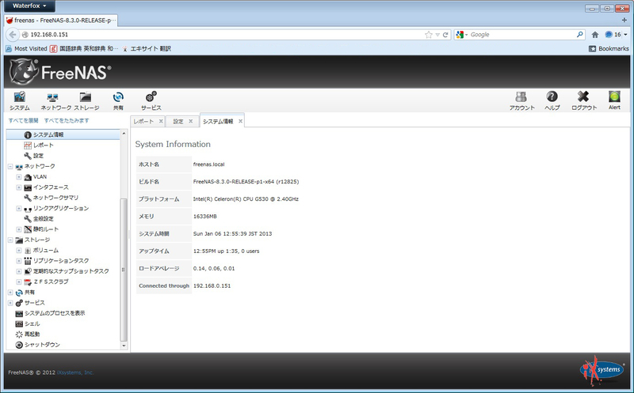This screenshot has height=393, width=634.
Task: Click the Google search field
Action: 521,35
